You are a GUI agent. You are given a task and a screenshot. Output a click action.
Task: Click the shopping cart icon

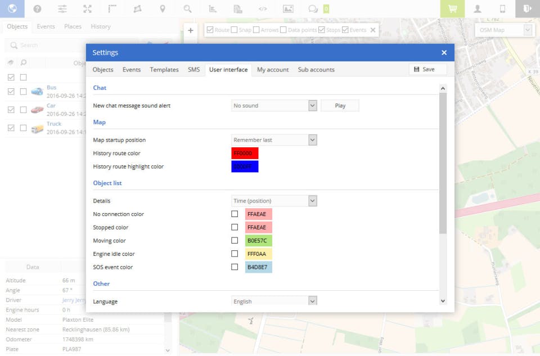[x=452, y=8]
